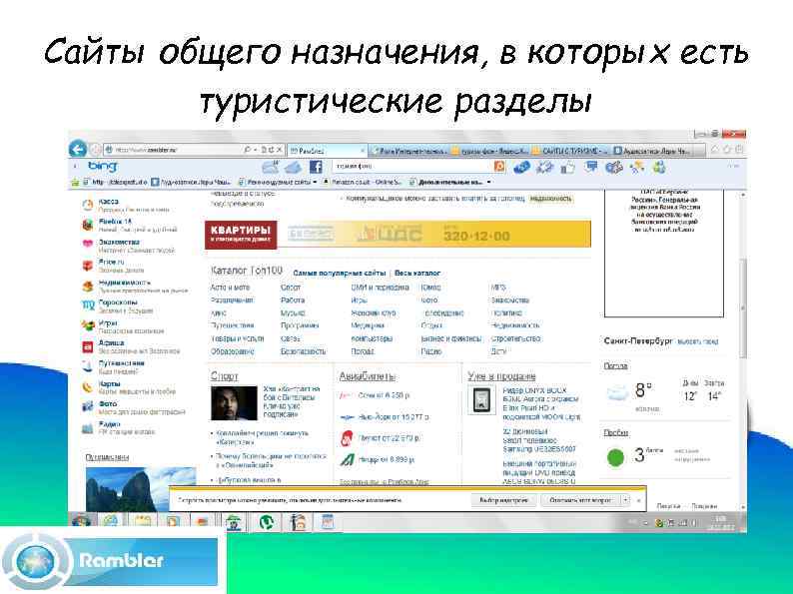The height and width of the screenshot is (594, 793).
Task: Open dropdown arrow beside ask-later button
Action: [625, 500]
